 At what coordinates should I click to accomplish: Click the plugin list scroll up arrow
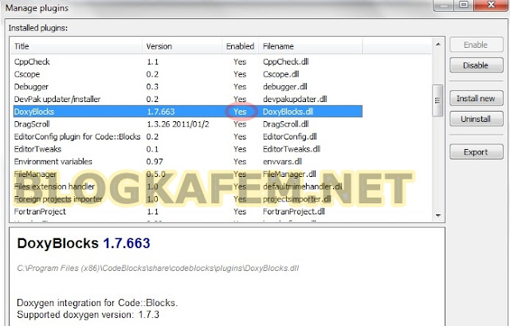pos(438,45)
